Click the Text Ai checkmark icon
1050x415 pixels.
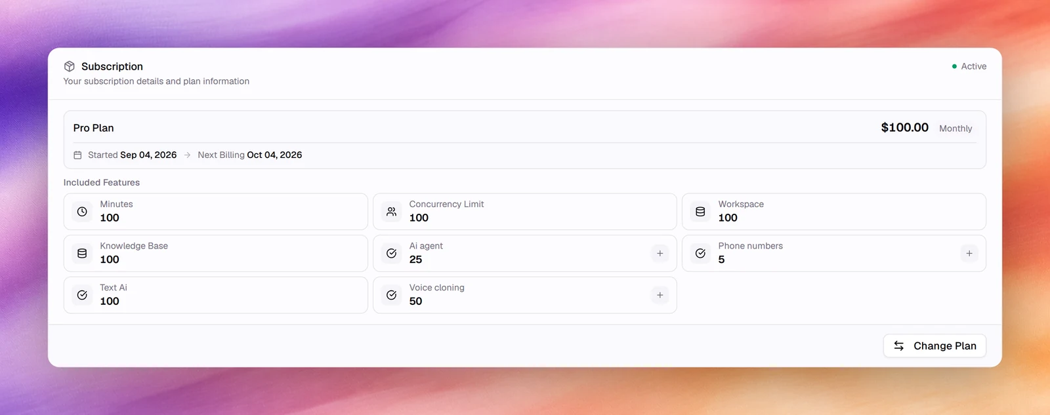(82, 295)
